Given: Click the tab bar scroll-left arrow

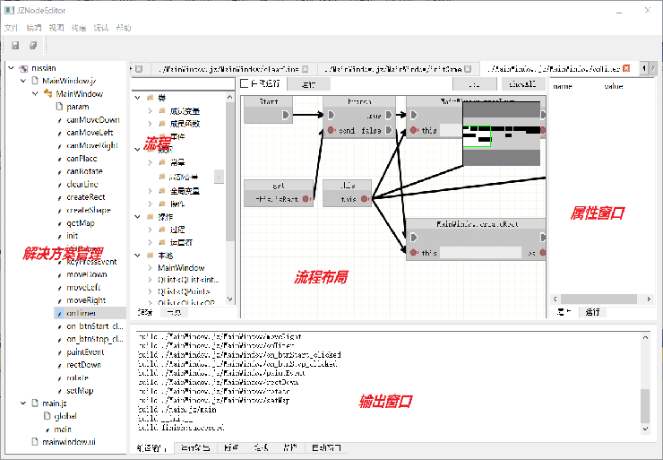Looking at the screenshot, I should (x=644, y=68).
